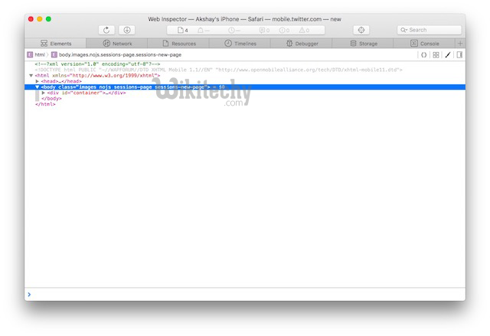Zoom the Web Inspector window

[48, 19]
